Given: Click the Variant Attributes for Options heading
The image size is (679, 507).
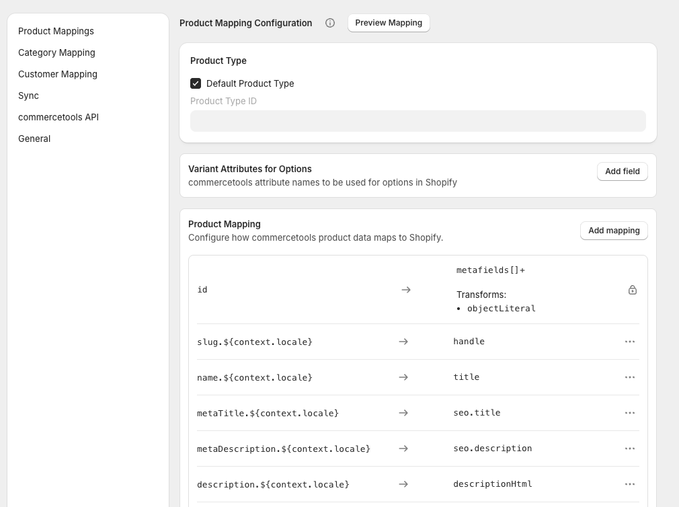Looking at the screenshot, I should (250, 169).
